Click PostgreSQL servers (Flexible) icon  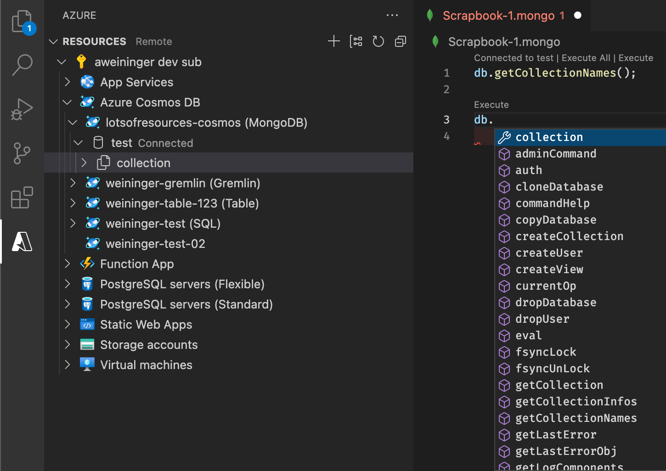click(x=87, y=284)
